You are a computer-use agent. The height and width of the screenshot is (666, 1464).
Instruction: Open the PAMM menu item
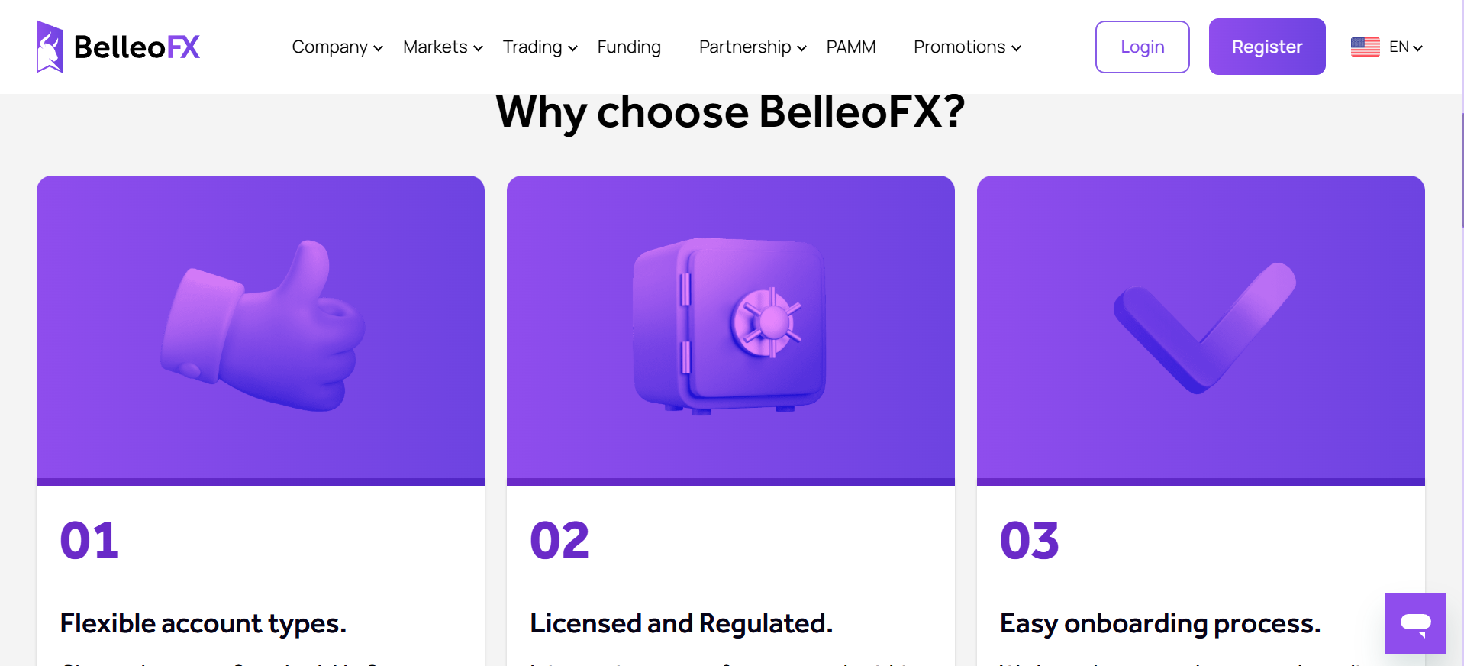point(851,47)
